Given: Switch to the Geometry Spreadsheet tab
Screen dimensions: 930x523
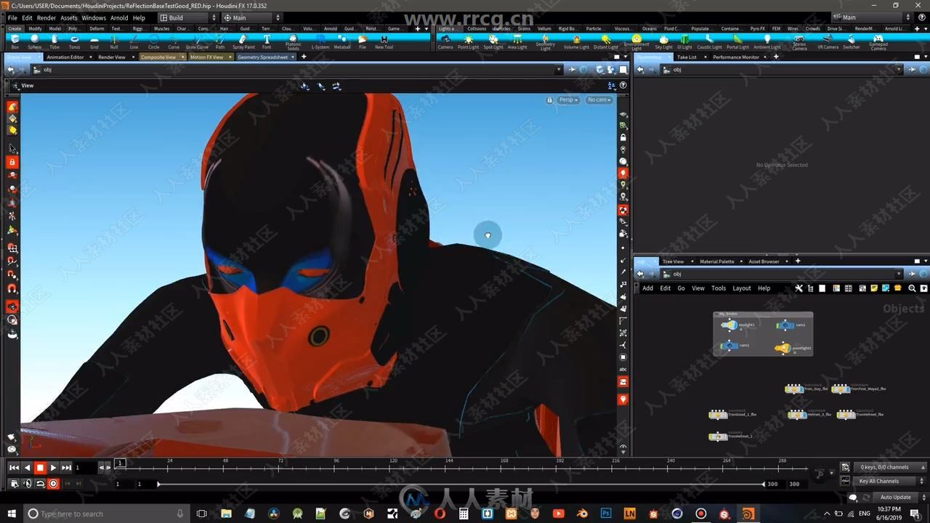Looking at the screenshot, I should pyautogui.click(x=262, y=57).
